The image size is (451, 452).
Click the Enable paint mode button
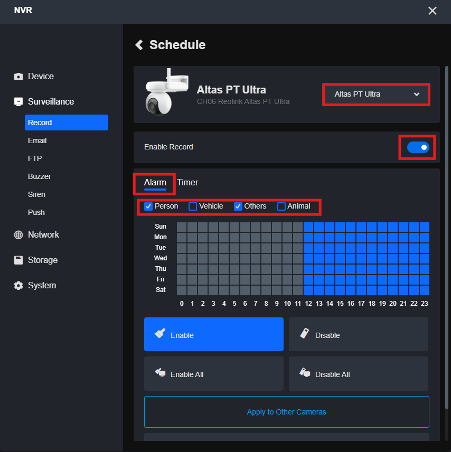(214, 334)
